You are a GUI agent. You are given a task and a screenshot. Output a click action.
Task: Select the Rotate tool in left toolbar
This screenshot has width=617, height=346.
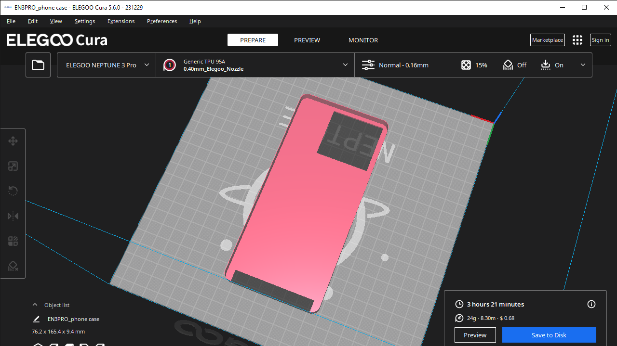[13, 191]
